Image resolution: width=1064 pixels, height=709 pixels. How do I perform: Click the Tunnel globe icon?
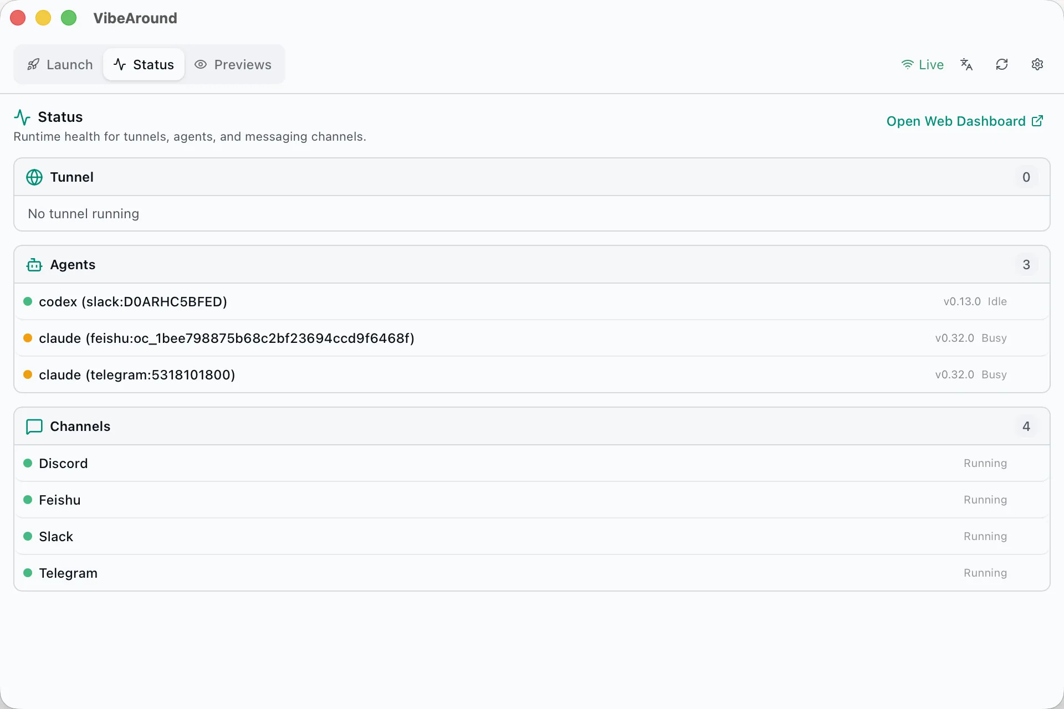point(34,177)
